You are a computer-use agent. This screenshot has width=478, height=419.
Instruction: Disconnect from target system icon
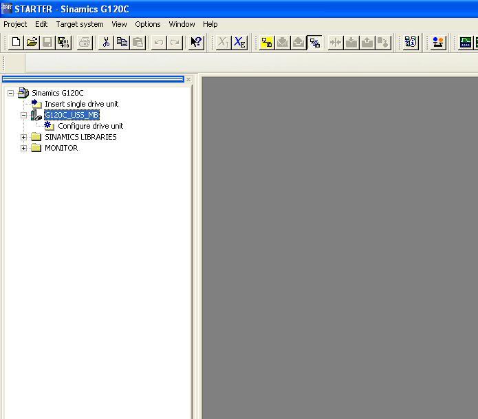pos(314,42)
